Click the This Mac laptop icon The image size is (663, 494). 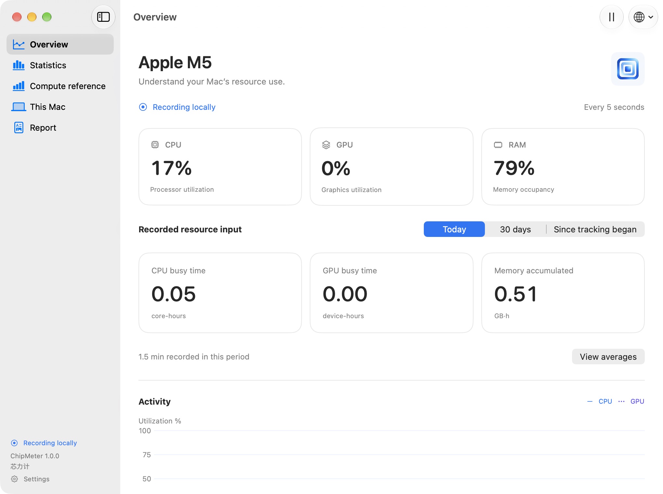pos(19,107)
